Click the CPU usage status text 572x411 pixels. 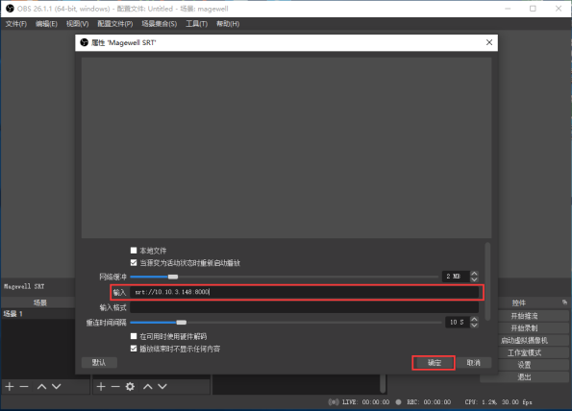tap(498, 402)
